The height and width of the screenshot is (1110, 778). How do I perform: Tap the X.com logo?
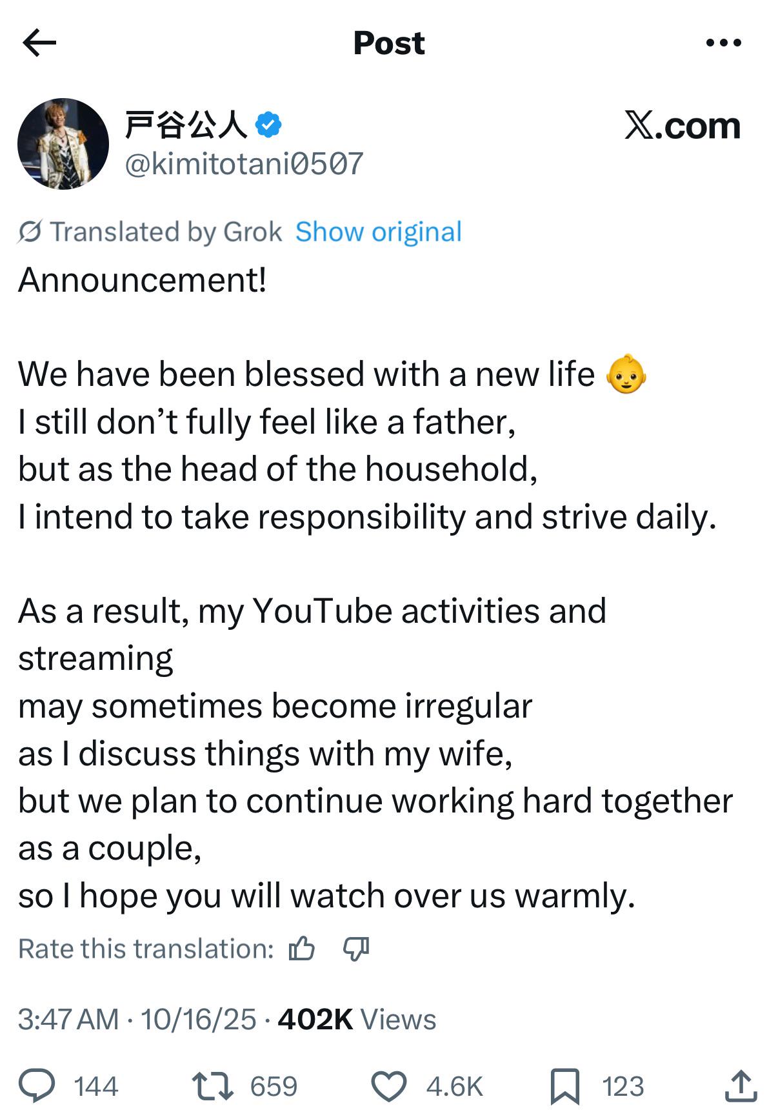coord(682,125)
